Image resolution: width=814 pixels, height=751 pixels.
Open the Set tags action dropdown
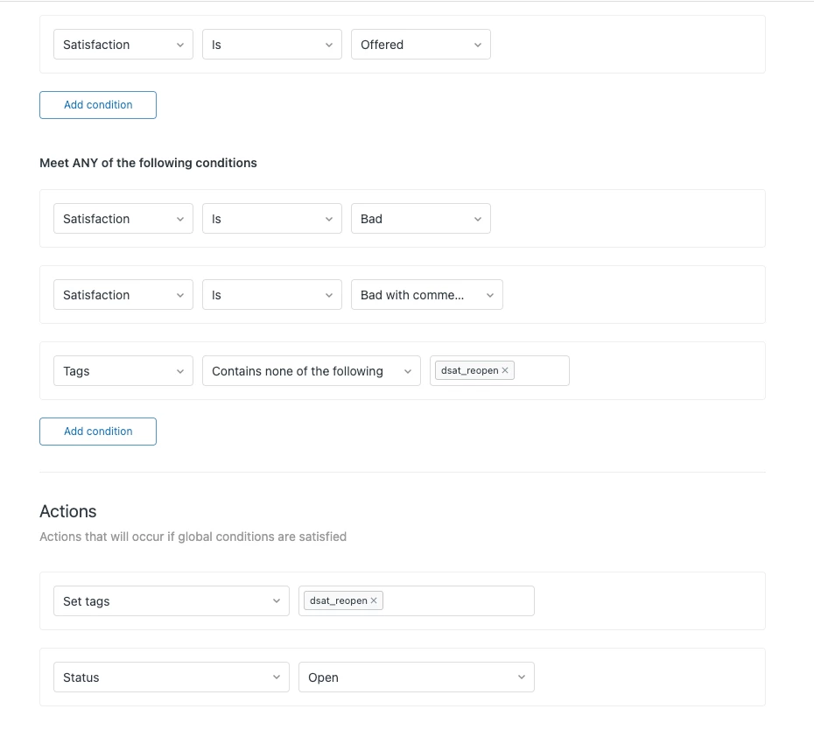pos(171,601)
